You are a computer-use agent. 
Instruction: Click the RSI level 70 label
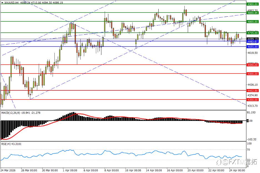(x=248, y=150)
